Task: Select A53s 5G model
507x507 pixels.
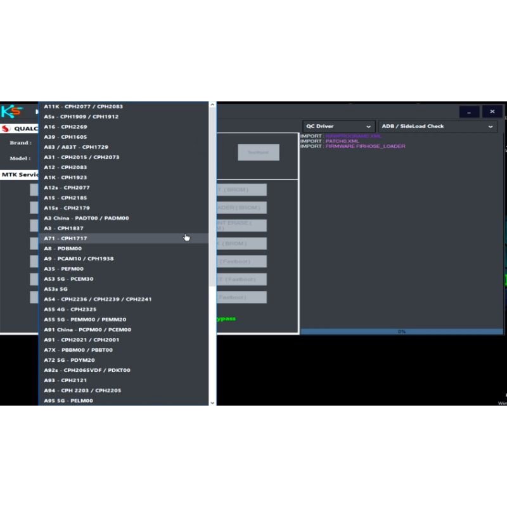Action: pos(124,289)
